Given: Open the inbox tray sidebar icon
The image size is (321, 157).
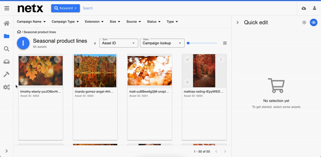Looking at the screenshot, I should 6,62.
